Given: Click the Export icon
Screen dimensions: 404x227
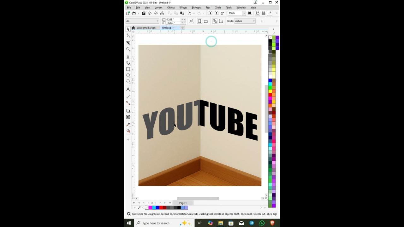Looking at the screenshot, I should 216,13.
